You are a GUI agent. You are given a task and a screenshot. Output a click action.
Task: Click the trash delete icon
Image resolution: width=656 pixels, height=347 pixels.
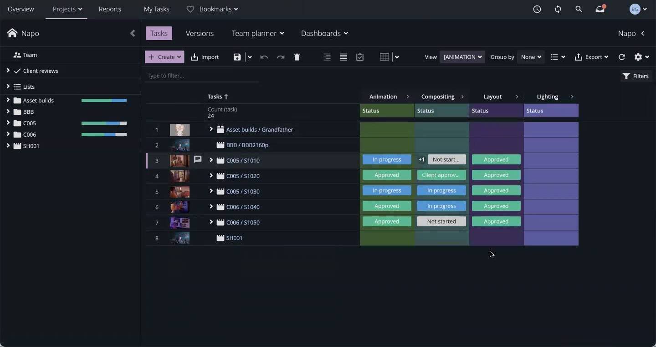pyautogui.click(x=297, y=57)
